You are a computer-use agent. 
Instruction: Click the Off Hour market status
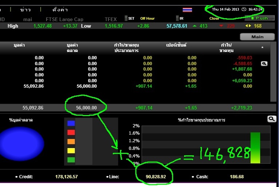(147, 18)
